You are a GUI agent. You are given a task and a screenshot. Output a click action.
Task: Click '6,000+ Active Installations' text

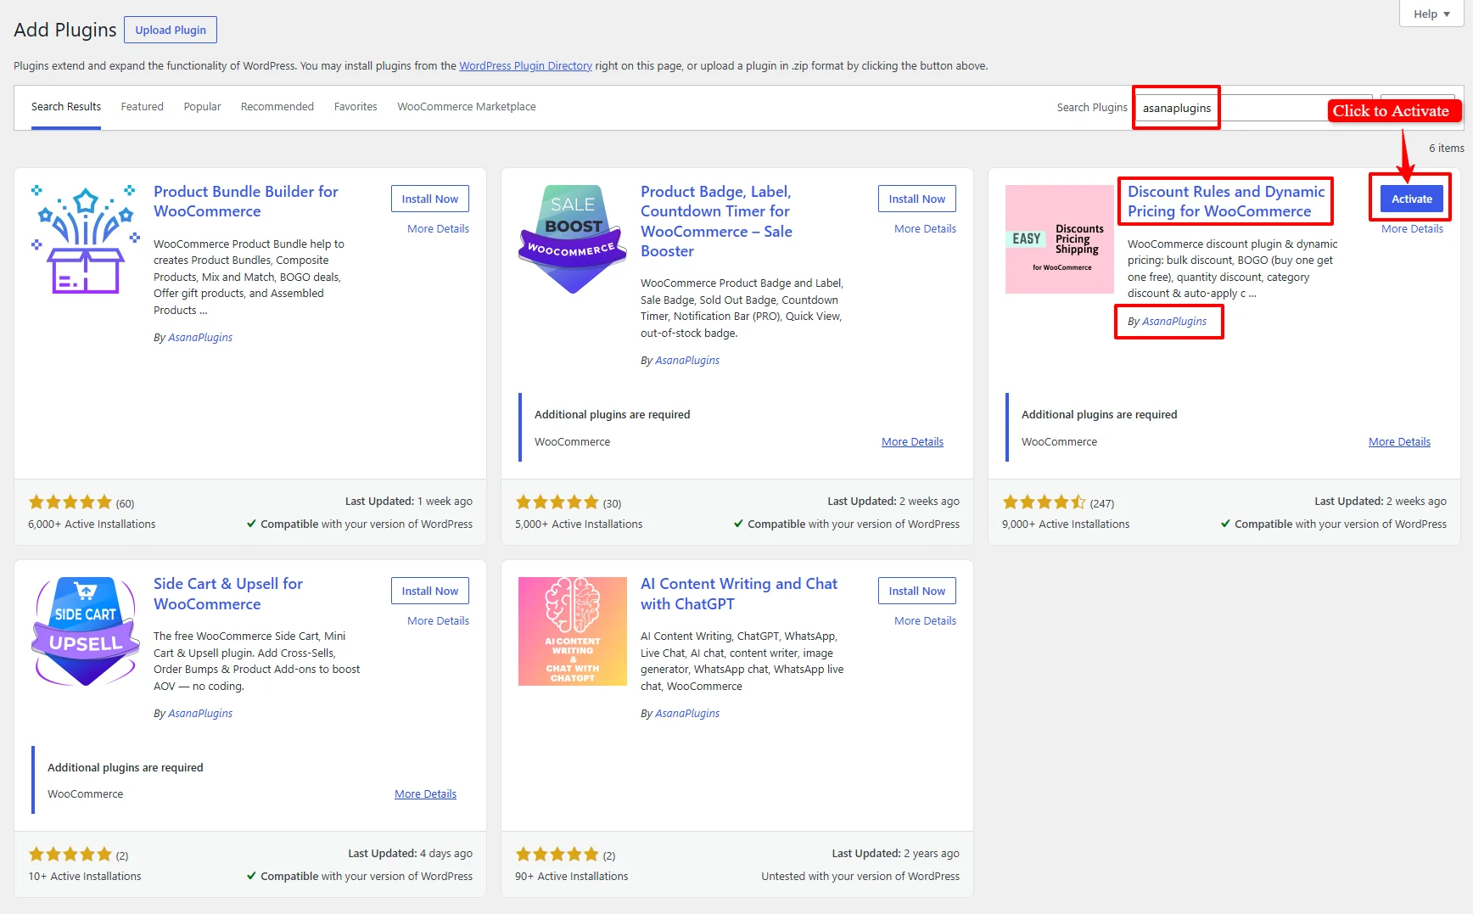(x=92, y=524)
